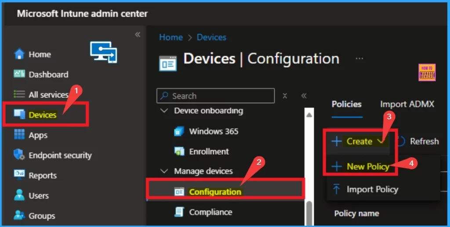The width and height of the screenshot is (450, 227).
Task: Click the Endpoint security shield icon
Action: [x=19, y=155]
